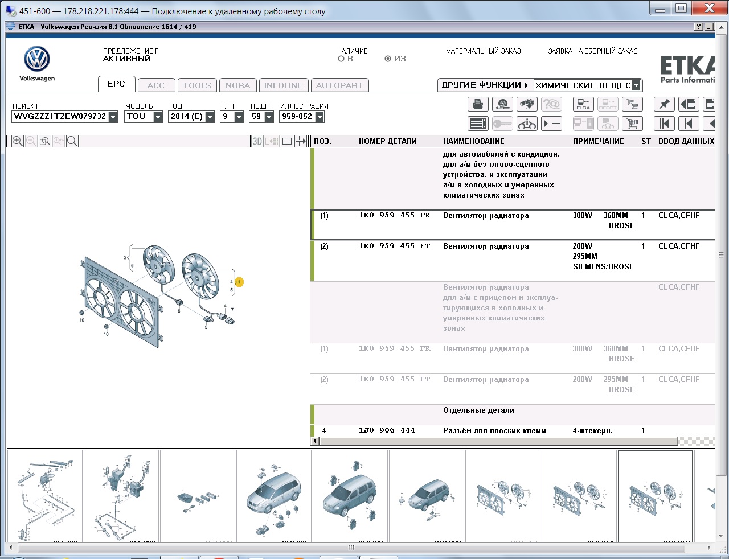The width and height of the screenshot is (729, 559).
Task: Open the single shopping cart icon
Action: 632,124
